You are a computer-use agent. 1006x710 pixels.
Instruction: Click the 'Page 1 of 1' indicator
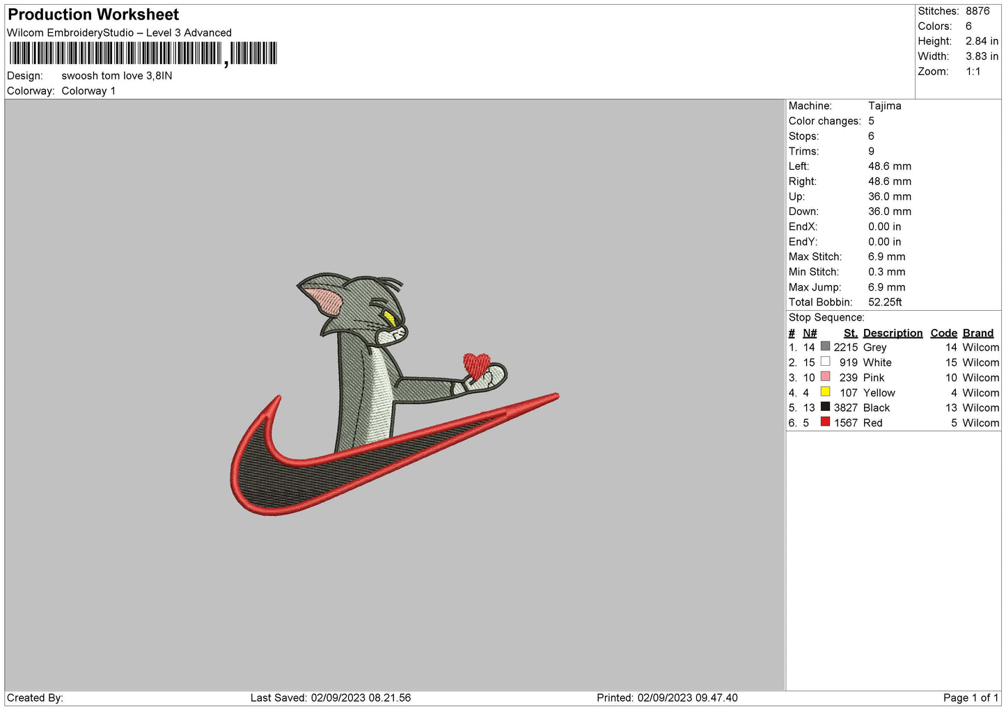click(x=970, y=697)
